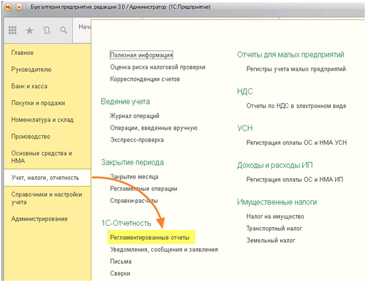The width and height of the screenshot is (366, 282).
Task: Open Закрытие месяца
Action: tap(134, 177)
